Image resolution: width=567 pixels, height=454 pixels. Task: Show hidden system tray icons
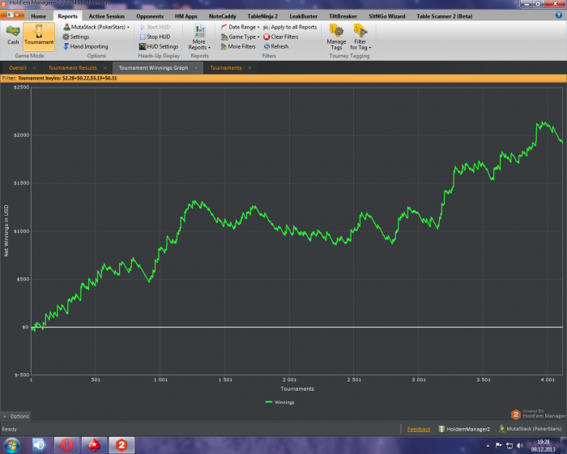488,446
